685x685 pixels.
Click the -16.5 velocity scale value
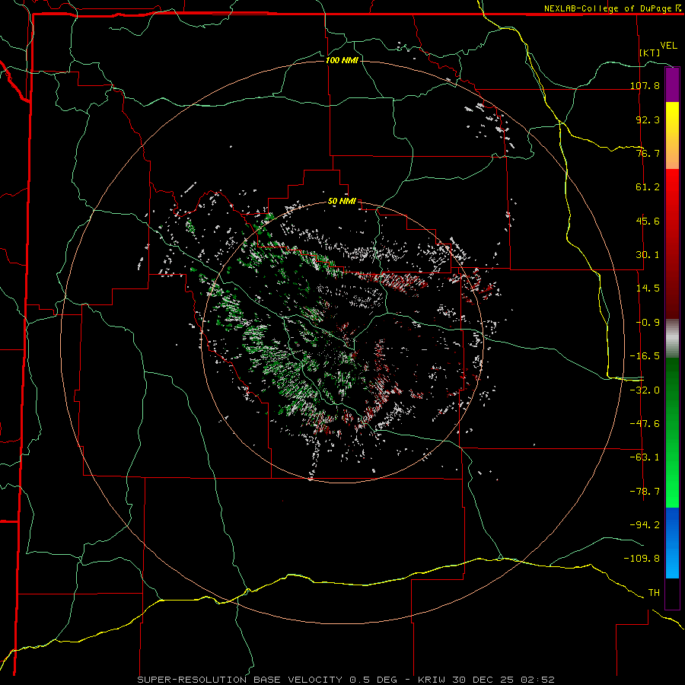(645, 356)
